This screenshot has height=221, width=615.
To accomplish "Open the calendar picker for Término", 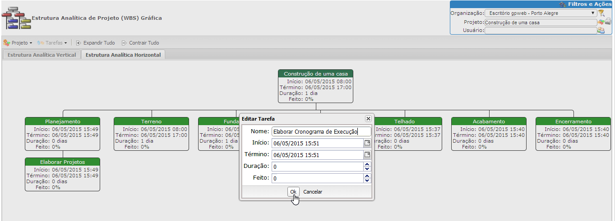I will click(367, 155).
